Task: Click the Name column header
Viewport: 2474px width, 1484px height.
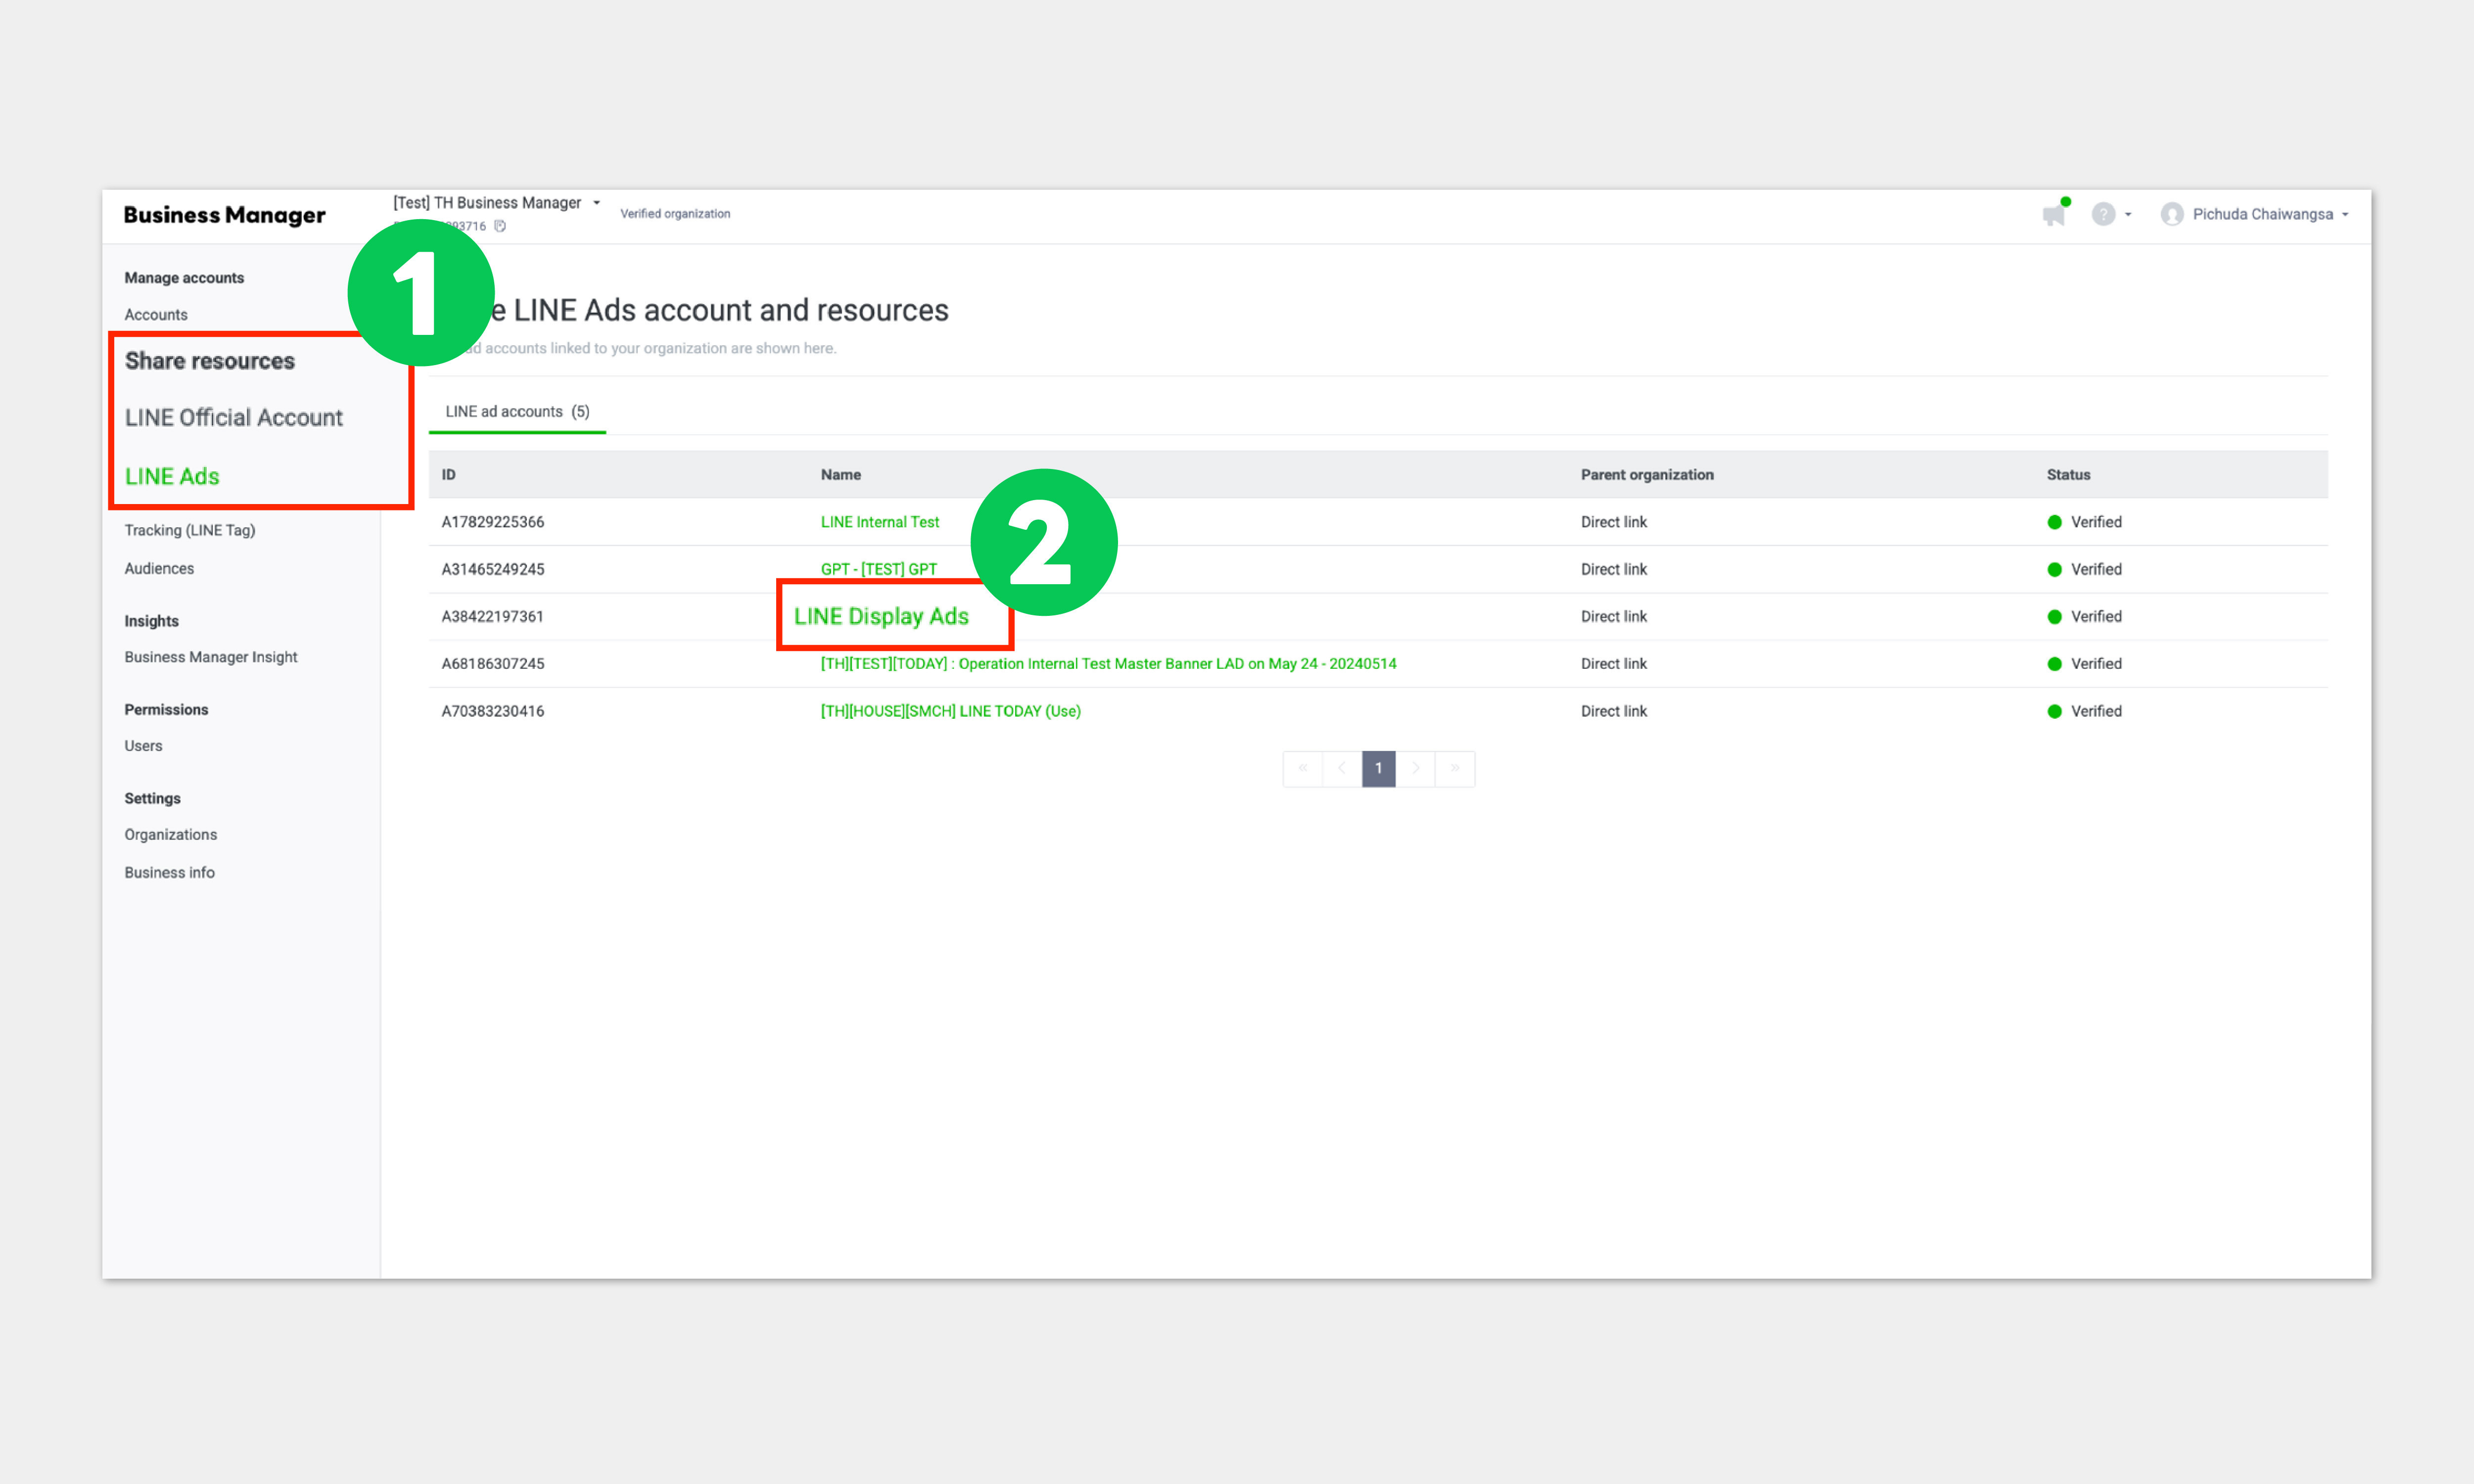Action: (x=841, y=475)
